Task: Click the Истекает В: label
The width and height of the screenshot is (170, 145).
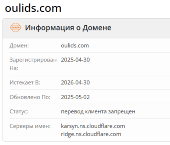Action: 25,82
